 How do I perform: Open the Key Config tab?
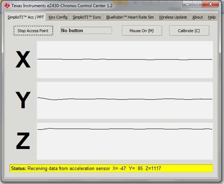[x=58, y=17]
